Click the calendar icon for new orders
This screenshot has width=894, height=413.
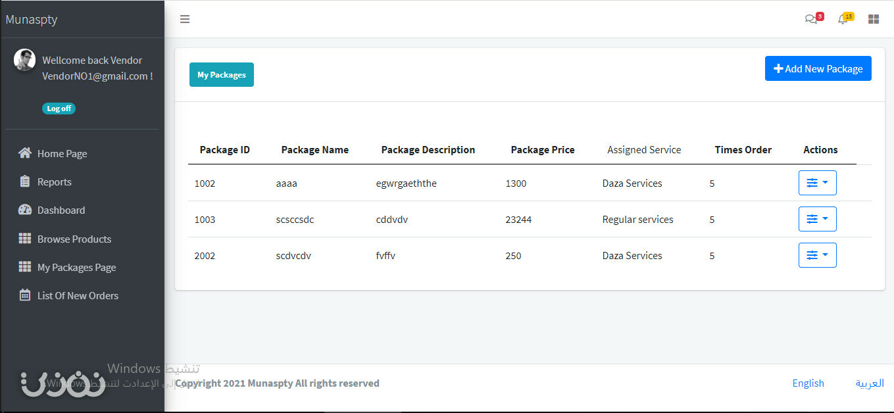pos(25,295)
